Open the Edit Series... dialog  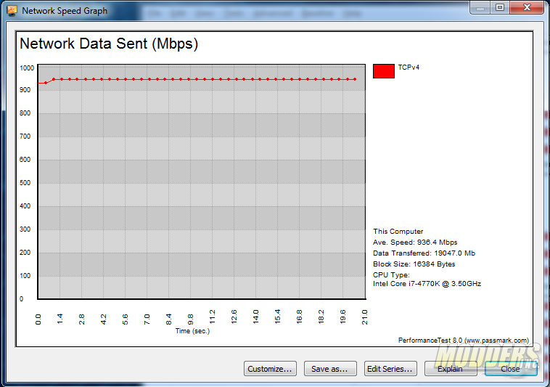point(390,368)
